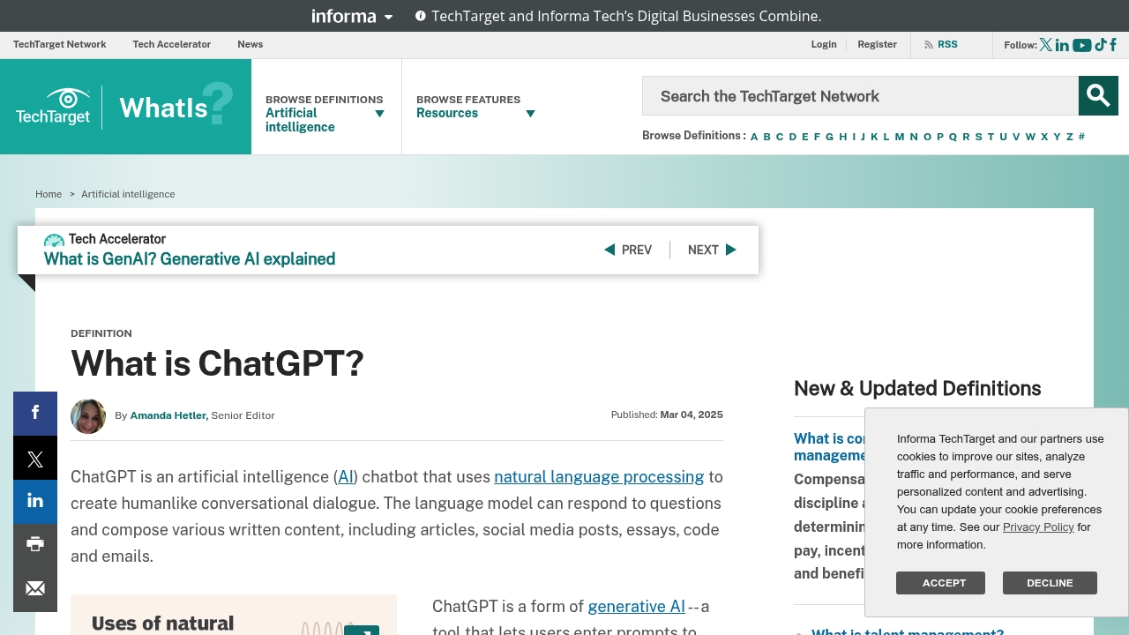1129x635 pixels.
Task: Click the New & Updated Definitions heading
Action: point(917,389)
